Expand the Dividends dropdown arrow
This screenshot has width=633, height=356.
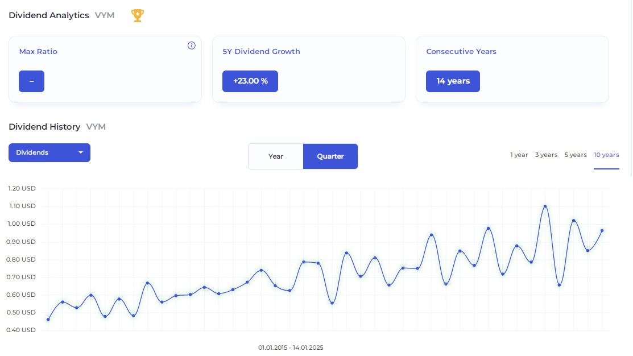[81, 152]
